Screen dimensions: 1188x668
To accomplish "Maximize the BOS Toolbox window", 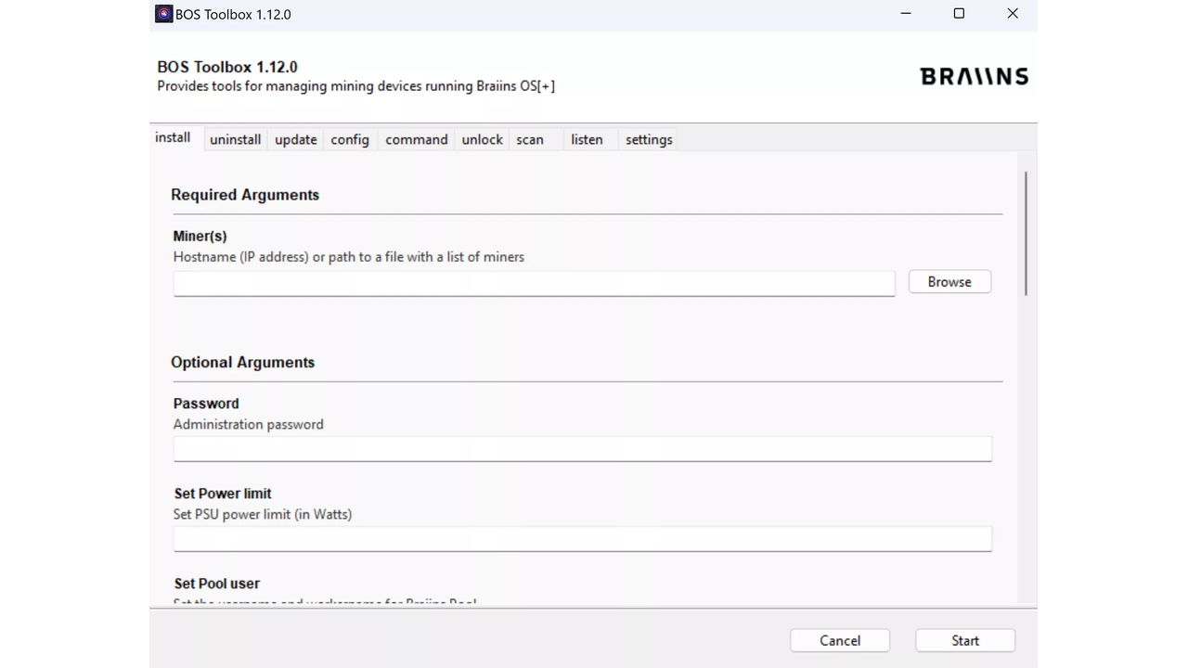I will click(959, 14).
